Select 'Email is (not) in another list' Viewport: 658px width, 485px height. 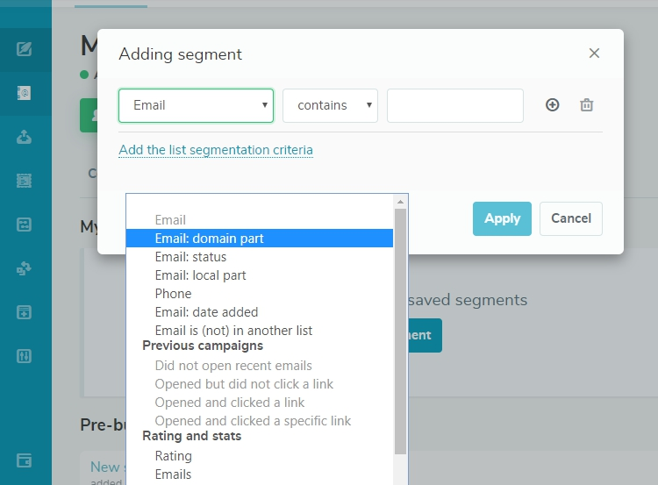click(233, 331)
